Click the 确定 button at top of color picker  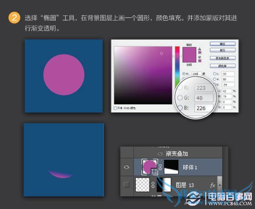tap(223, 44)
